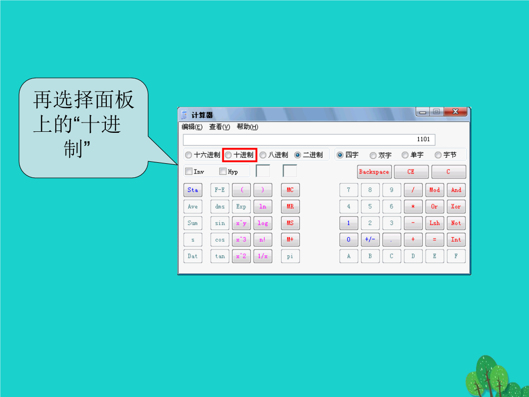529x397 pixels.
Task: Click the Xor button
Action: tap(456, 207)
